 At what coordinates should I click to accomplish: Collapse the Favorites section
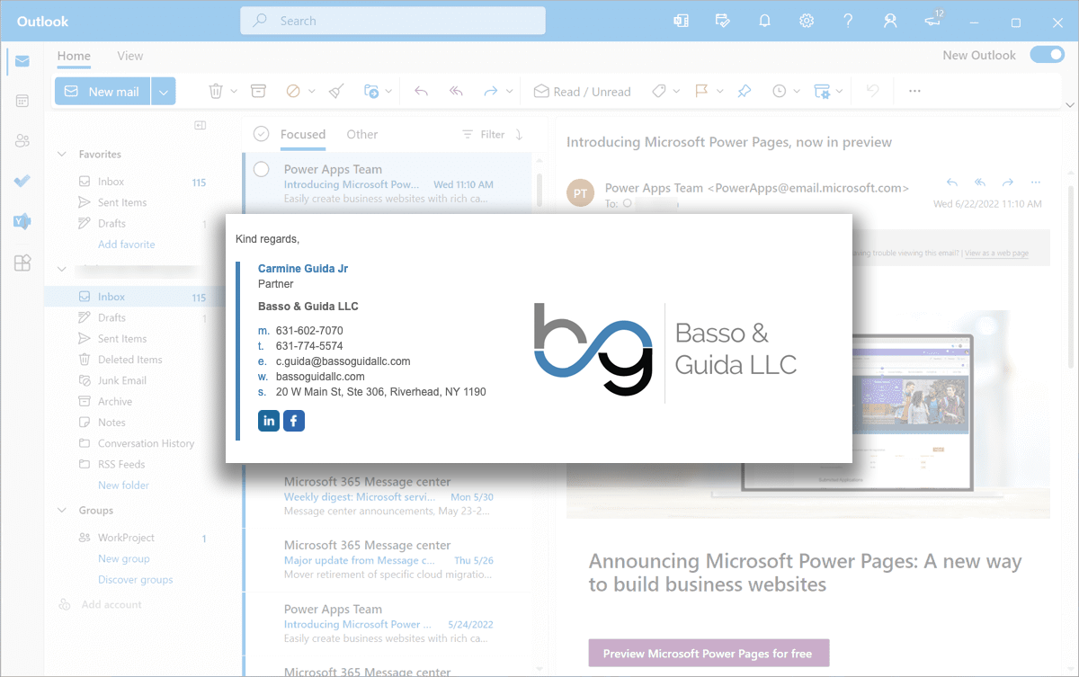point(62,155)
